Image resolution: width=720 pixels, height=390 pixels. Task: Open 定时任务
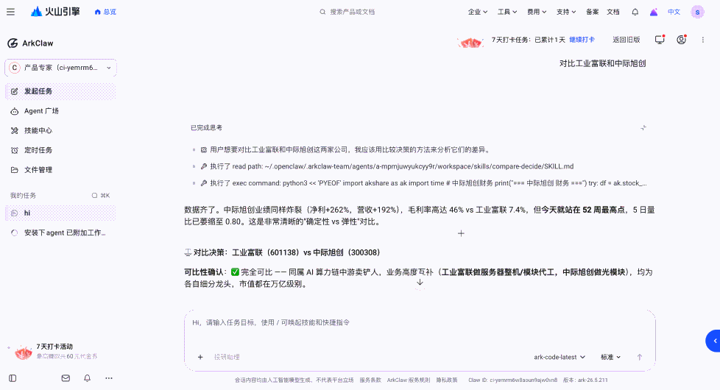point(60,150)
